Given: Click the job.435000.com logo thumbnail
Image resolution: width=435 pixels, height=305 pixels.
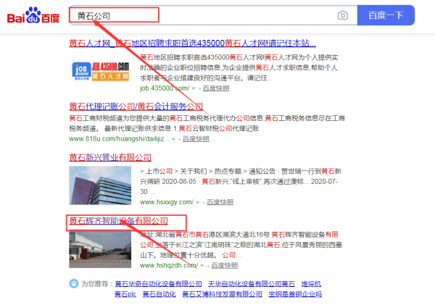Looking at the screenshot, I should [101, 71].
